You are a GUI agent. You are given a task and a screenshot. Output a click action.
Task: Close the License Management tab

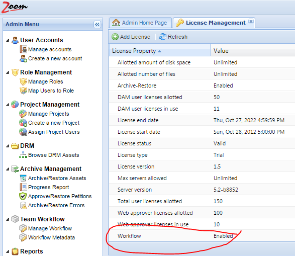pyautogui.click(x=251, y=22)
